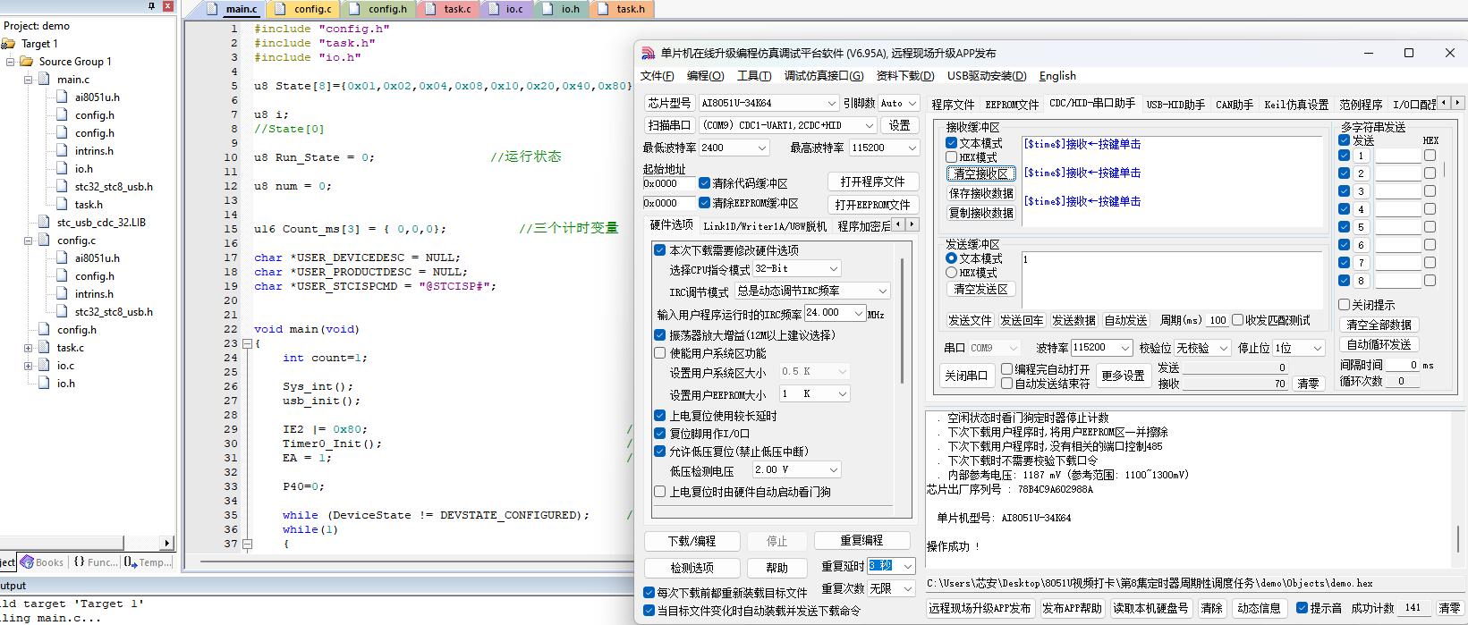Screen dimensions: 1468x625
Task: Expand task.c node in project tree
Action: coord(28,348)
